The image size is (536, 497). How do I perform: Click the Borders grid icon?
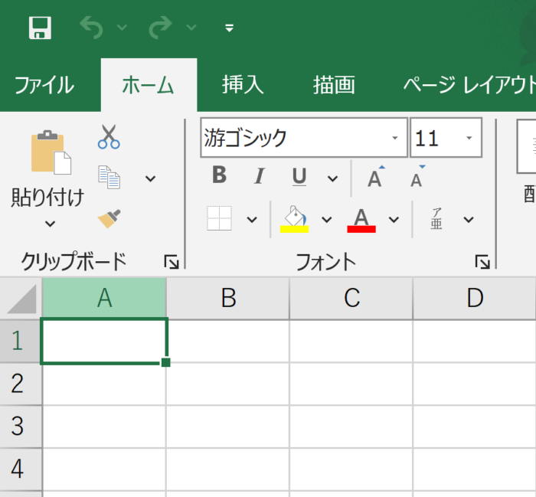click(x=219, y=219)
